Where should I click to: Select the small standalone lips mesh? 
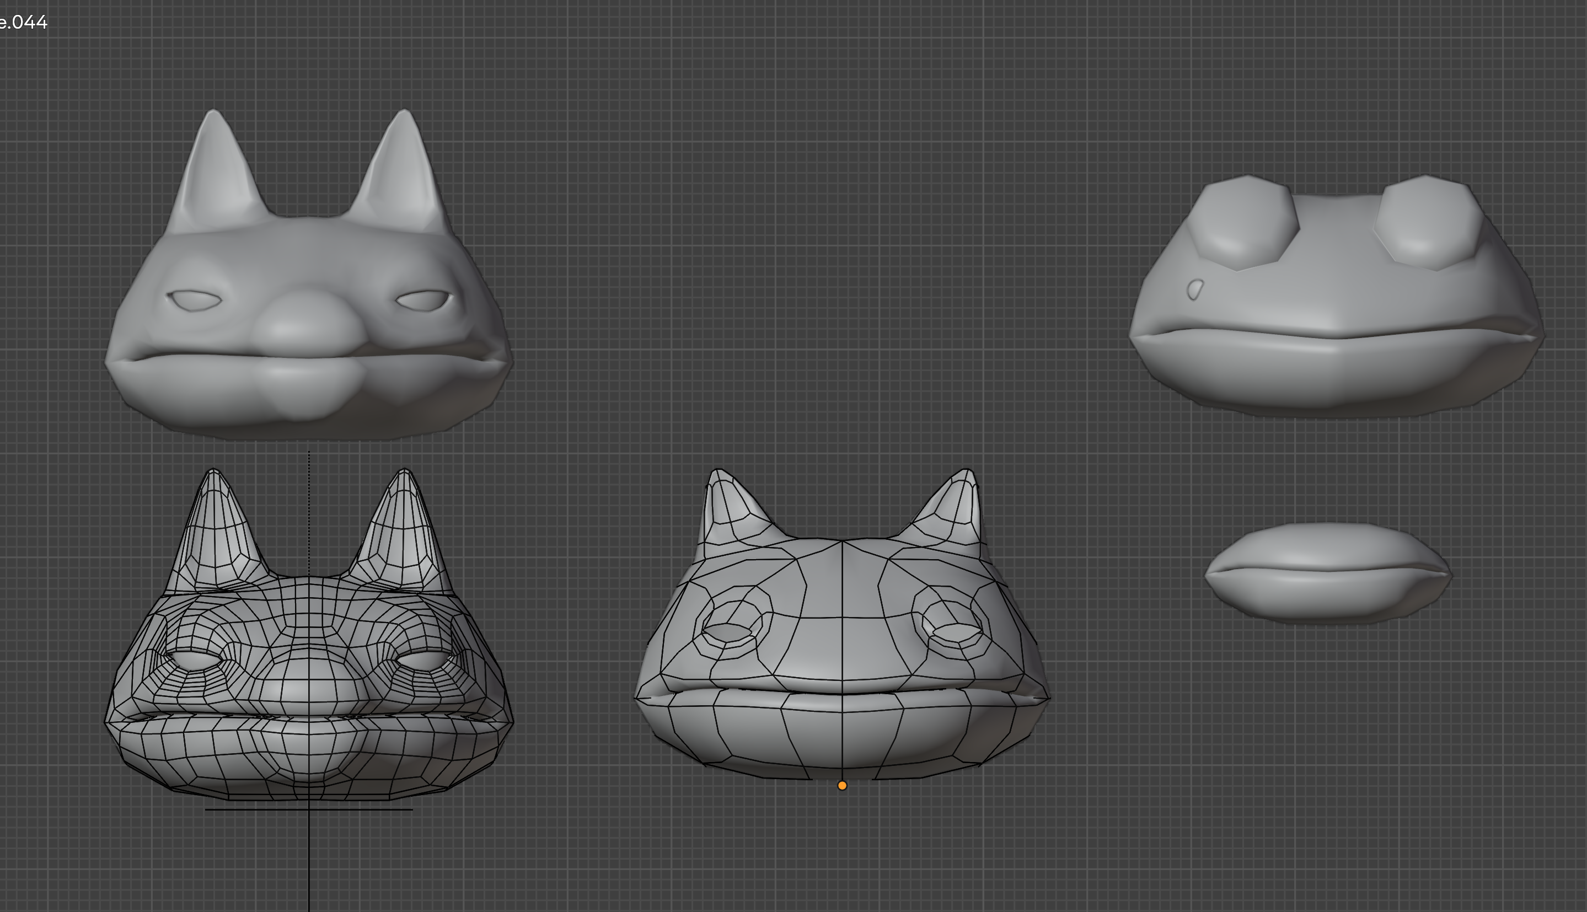tap(1328, 573)
